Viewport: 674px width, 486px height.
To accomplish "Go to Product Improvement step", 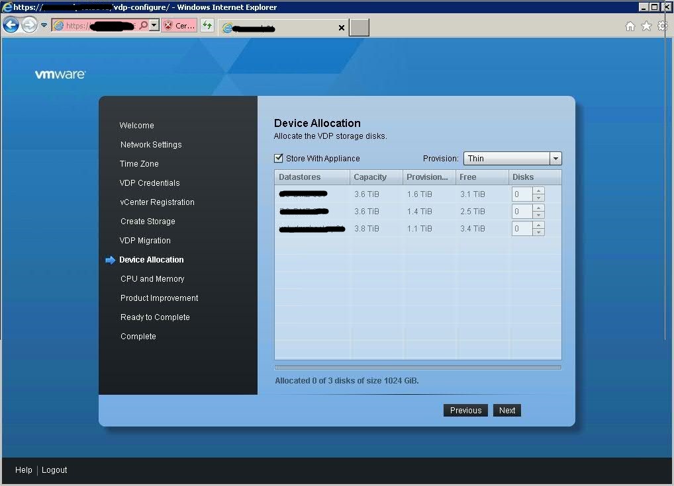I will (x=160, y=298).
